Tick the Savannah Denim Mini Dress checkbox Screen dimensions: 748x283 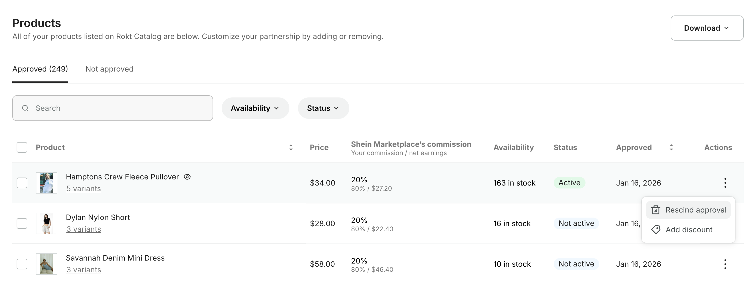22,264
